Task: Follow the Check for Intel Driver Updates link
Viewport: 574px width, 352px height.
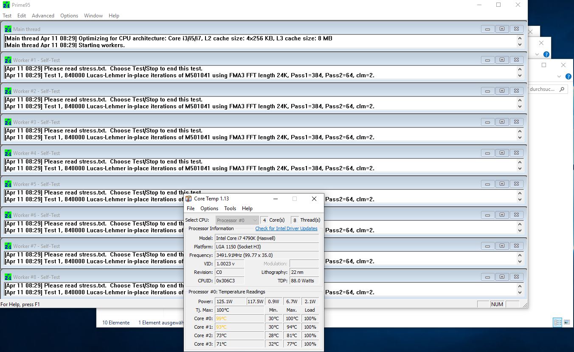Action: pyautogui.click(x=286, y=228)
